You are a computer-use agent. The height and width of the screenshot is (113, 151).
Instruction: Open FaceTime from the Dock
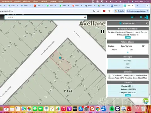click(x=41, y=109)
